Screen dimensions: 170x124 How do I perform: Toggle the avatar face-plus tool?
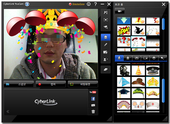[105, 59]
